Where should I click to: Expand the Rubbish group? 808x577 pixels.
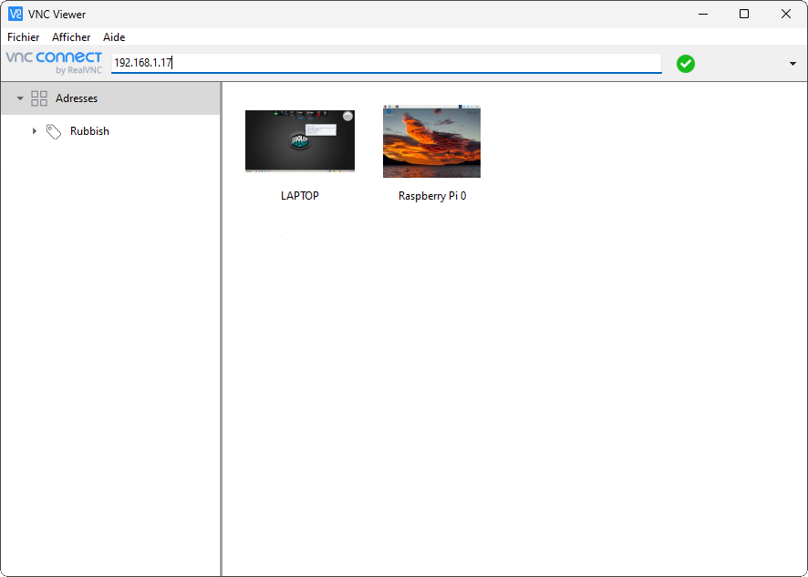pos(35,130)
